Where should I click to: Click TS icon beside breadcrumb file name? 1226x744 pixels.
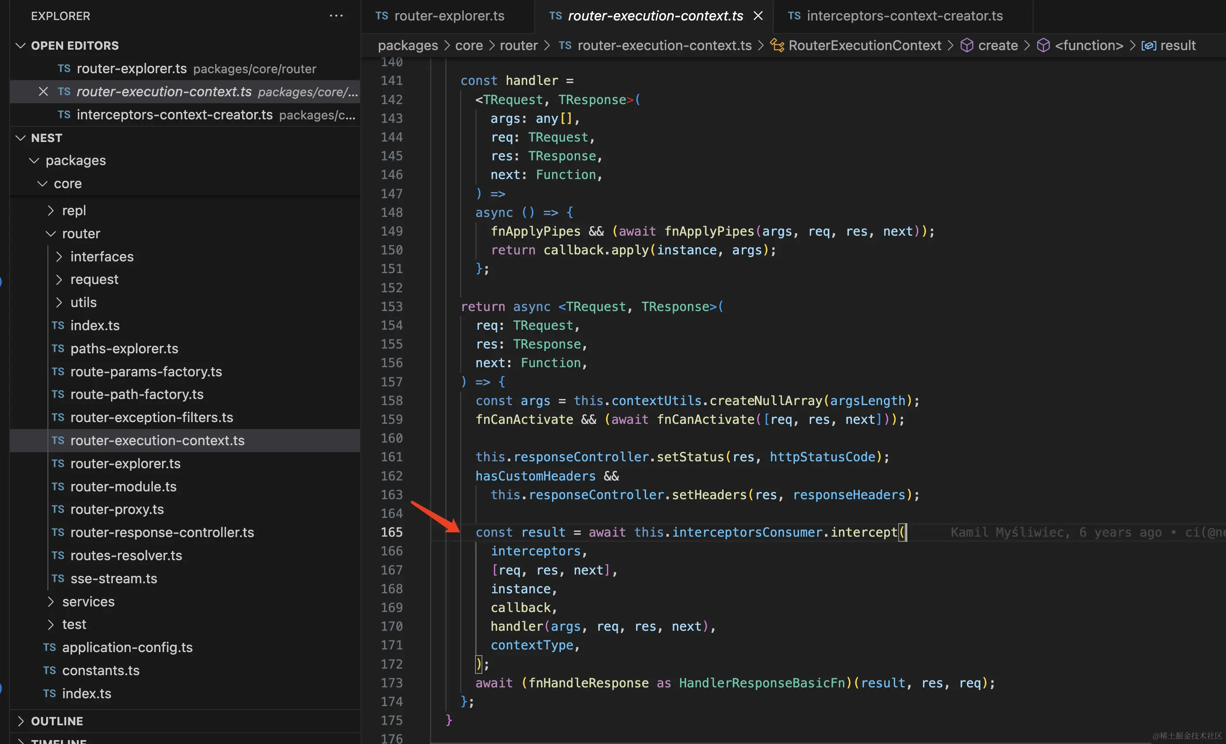tap(565, 45)
